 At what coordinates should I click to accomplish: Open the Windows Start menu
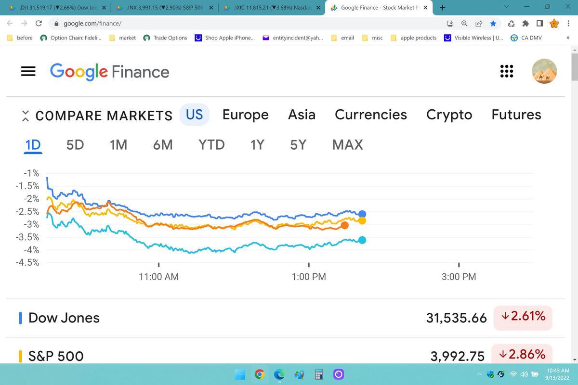(240, 374)
